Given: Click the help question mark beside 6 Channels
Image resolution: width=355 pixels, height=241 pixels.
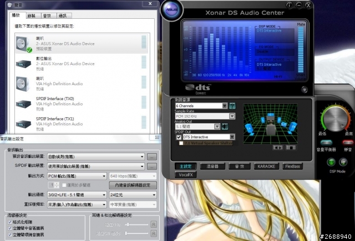Looking at the screenshot, I should tap(232, 106).
